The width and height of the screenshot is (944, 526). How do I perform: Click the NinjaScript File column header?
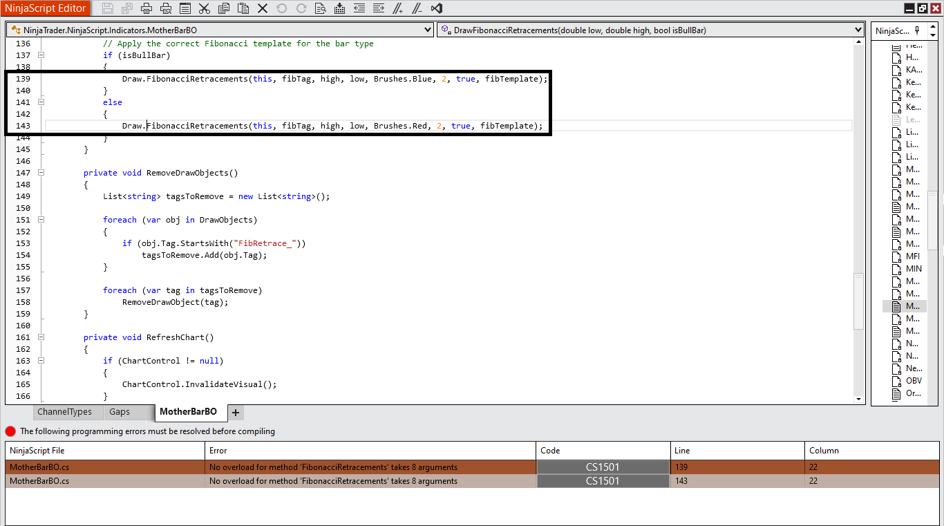(105, 451)
